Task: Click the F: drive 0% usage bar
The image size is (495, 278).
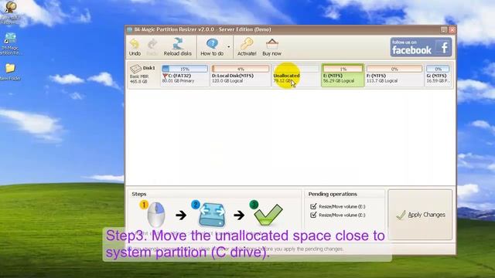Action: tap(394, 69)
